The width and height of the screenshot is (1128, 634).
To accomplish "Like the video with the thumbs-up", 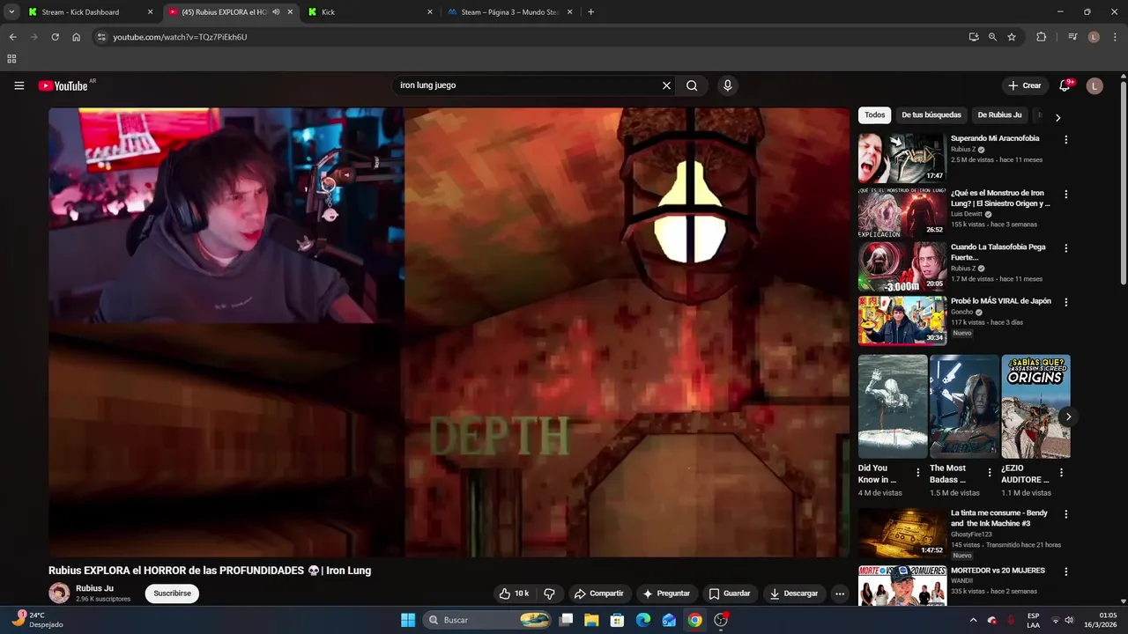I will [514, 593].
